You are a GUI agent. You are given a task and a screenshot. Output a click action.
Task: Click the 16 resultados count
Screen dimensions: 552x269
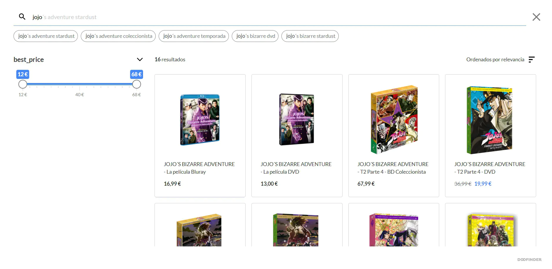pos(170,60)
